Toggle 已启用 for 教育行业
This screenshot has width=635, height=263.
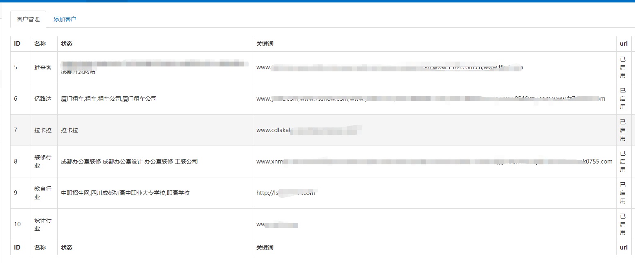[624, 192]
